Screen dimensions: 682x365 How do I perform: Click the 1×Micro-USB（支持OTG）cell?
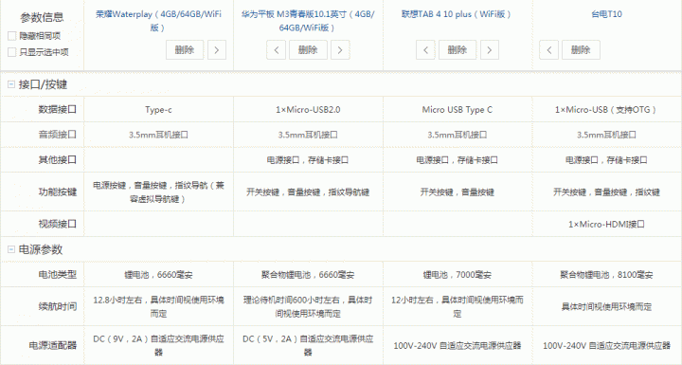click(x=606, y=110)
